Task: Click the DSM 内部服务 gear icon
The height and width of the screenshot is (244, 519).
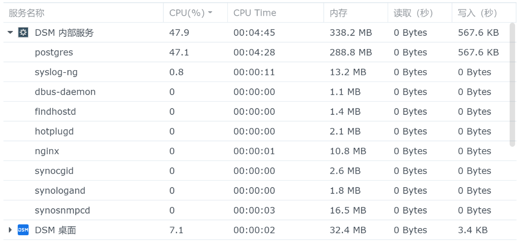Action: (23, 32)
